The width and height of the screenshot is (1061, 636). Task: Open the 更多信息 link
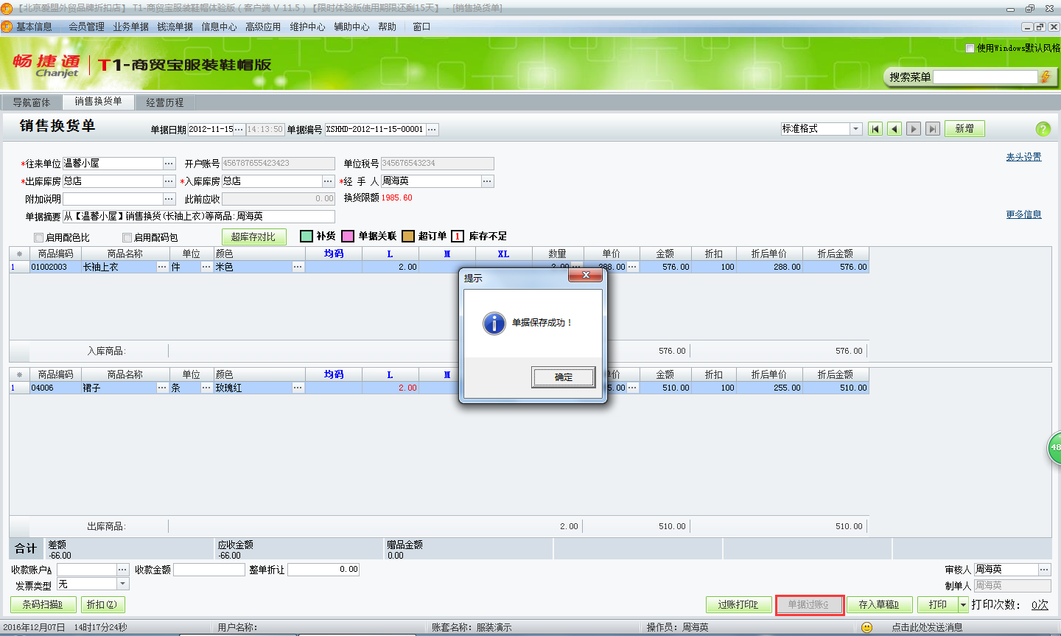click(1024, 214)
